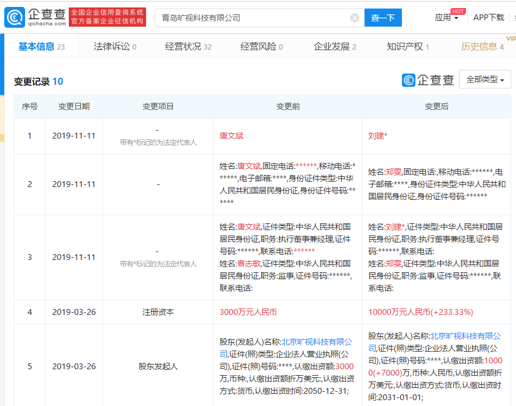The width and height of the screenshot is (516, 406).
Task: Click the APP下载 link
Action: point(489,18)
